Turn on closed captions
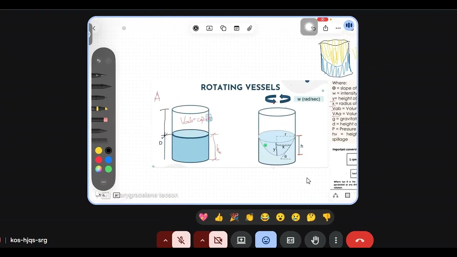Viewport: 457px width, 257px height. coord(291,240)
